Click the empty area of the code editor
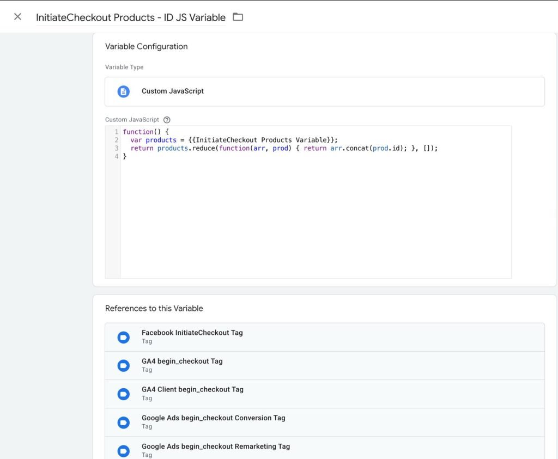Screen dimensions: 558x459 [x=316, y=219]
